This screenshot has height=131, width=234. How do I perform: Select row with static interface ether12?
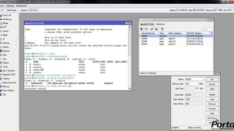pos(176,41)
